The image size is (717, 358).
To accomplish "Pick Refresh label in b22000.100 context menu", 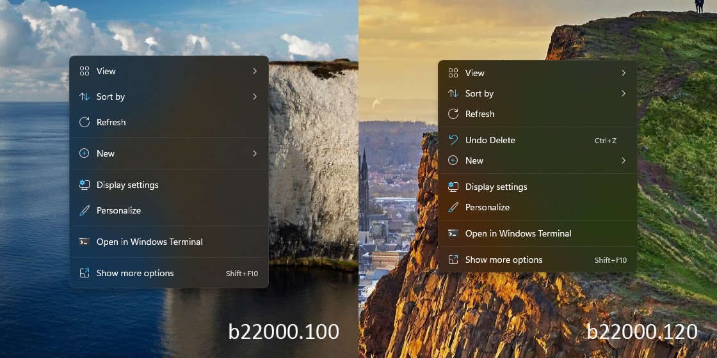I will [x=111, y=122].
